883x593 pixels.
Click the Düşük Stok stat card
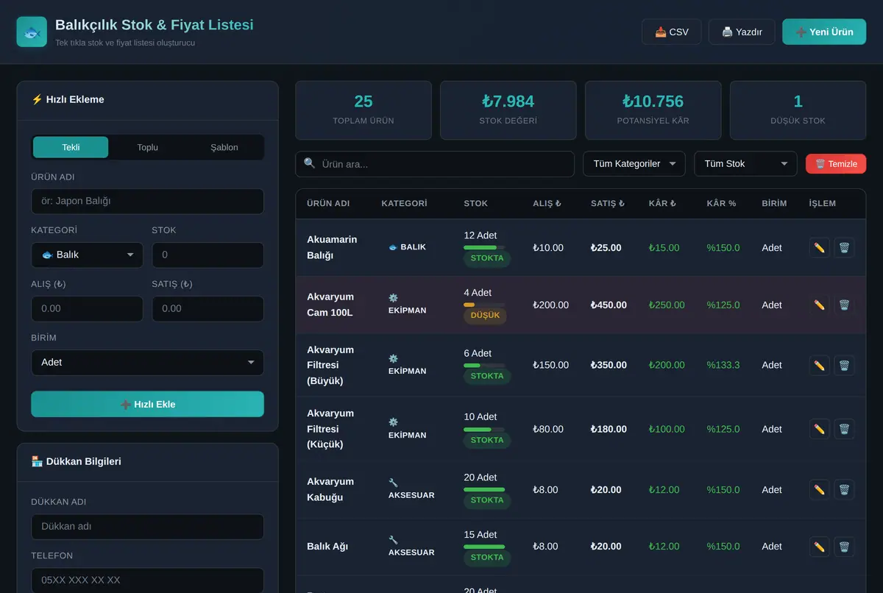coord(798,110)
